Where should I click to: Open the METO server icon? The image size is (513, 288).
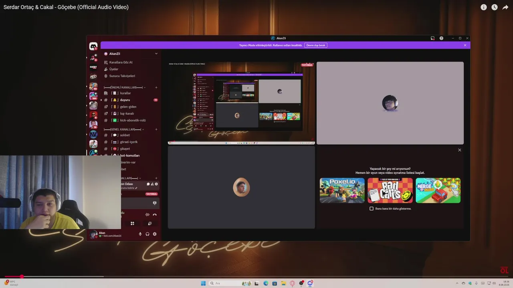point(93,76)
